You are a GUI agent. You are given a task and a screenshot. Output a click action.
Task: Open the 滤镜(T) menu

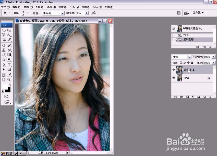click(x=63, y=7)
